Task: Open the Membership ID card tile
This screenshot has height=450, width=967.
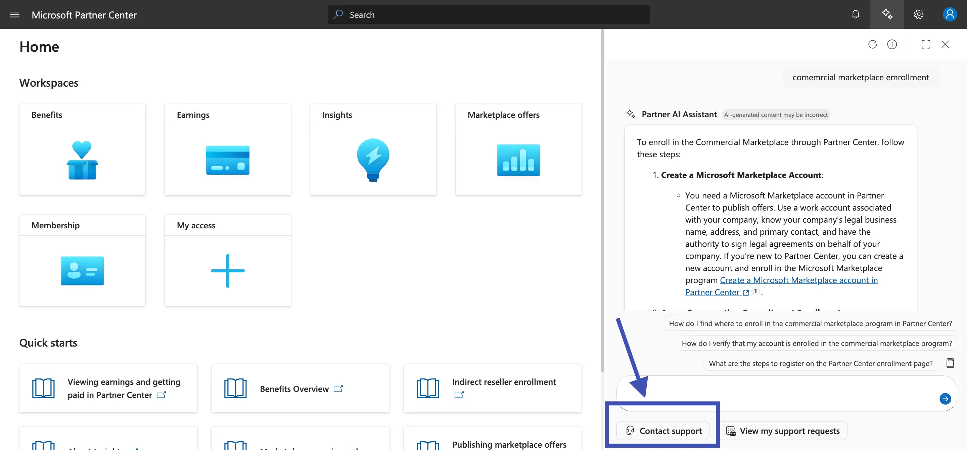Action: [x=82, y=260]
